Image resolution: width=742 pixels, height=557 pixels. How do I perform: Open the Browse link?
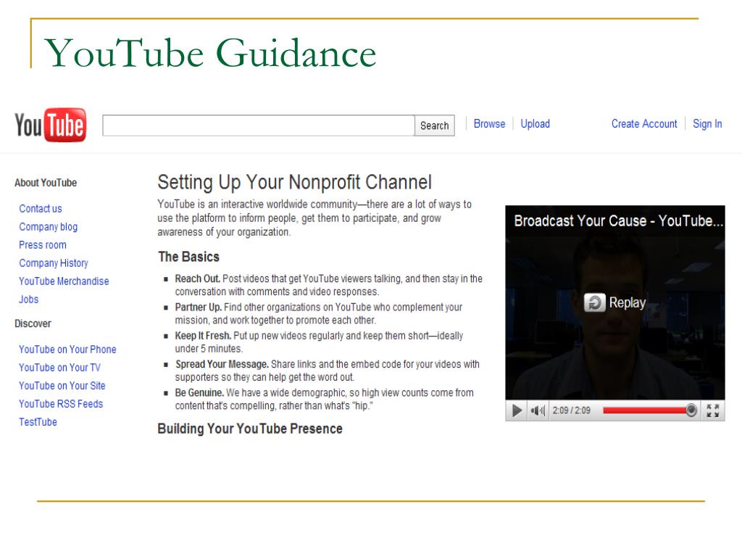[x=489, y=123]
